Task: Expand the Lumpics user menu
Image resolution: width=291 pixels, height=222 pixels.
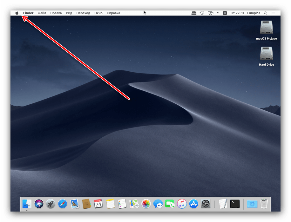Action: point(253,13)
